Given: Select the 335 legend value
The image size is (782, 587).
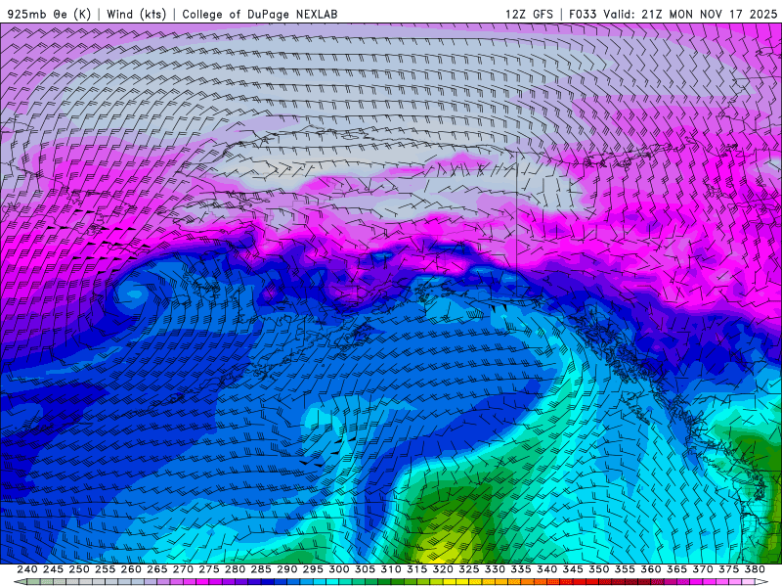Looking at the screenshot, I should pos(521,569).
